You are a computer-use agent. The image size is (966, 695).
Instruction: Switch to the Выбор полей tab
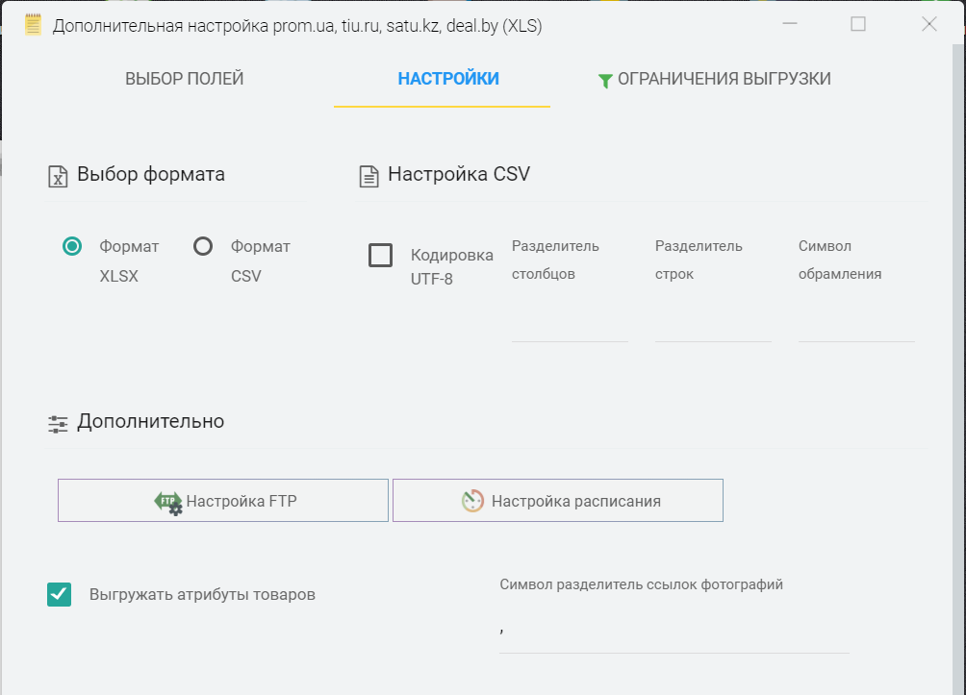click(x=185, y=79)
